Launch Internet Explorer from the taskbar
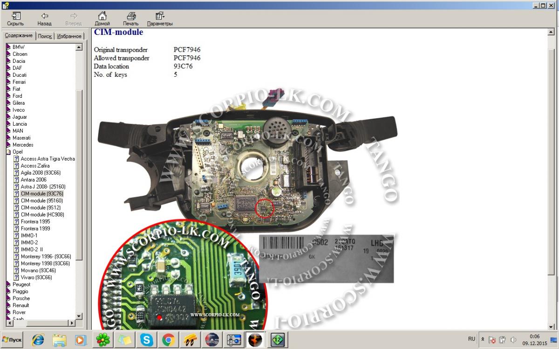 (38, 340)
